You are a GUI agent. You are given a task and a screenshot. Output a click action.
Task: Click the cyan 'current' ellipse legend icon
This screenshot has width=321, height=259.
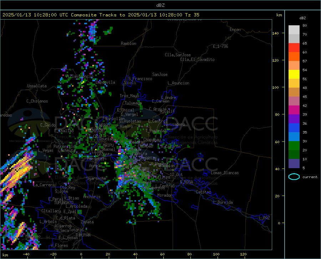294,177
